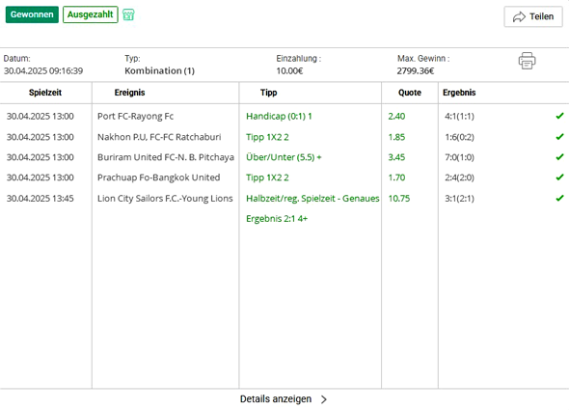Click the Quote column header
This screenshot has width=569, height=410.
tap(410, 93)
